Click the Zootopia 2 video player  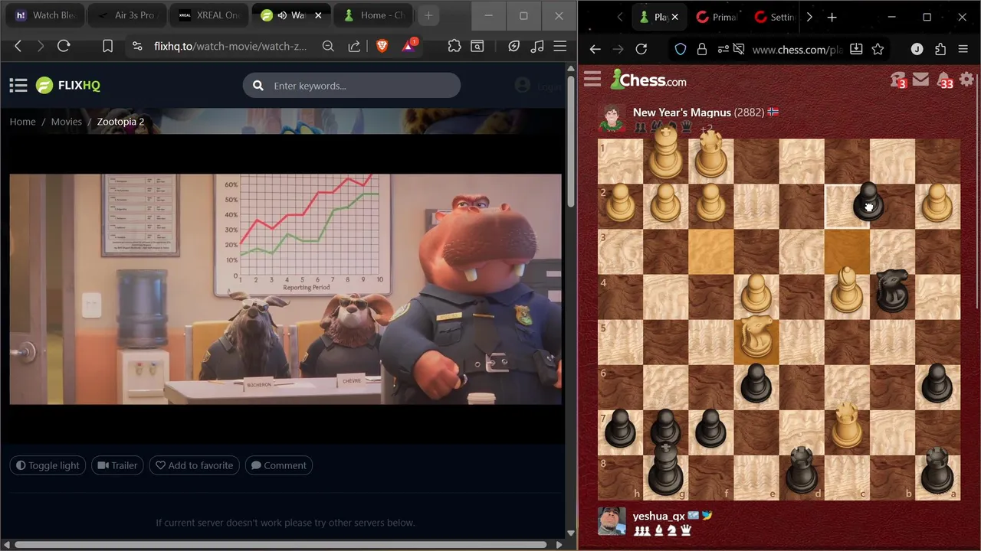(285, 289)
